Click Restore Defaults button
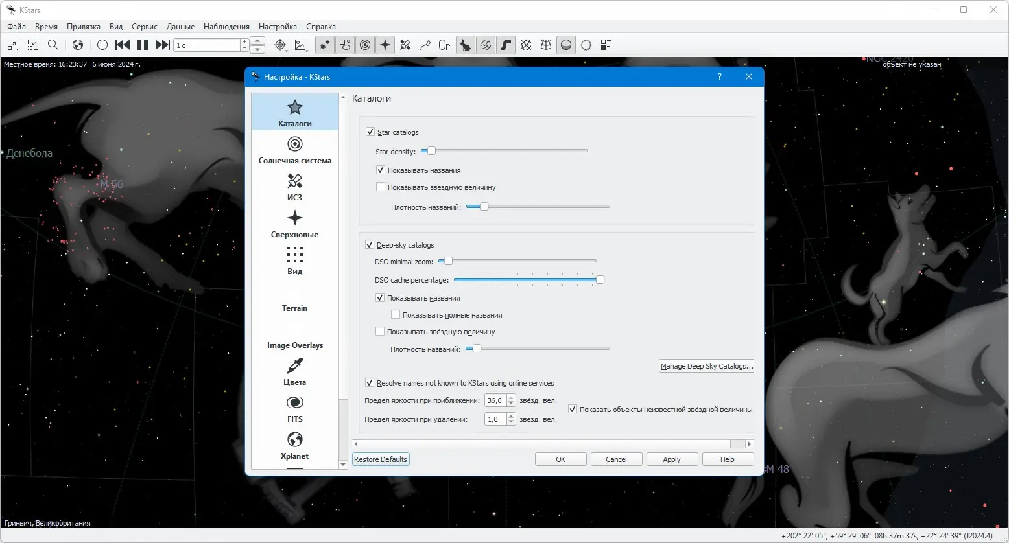 click(x=381, y=459)
